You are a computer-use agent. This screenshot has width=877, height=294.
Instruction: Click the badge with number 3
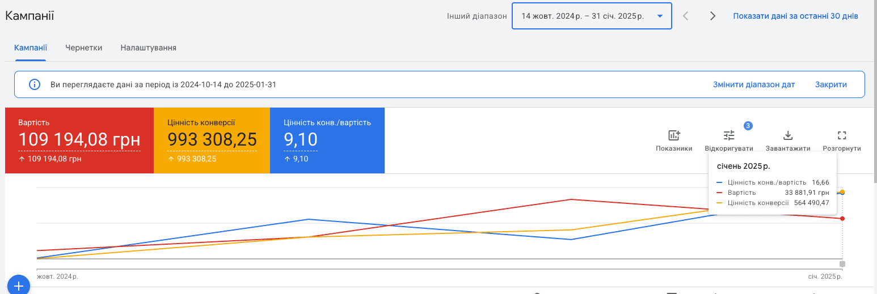coord(748,126)
